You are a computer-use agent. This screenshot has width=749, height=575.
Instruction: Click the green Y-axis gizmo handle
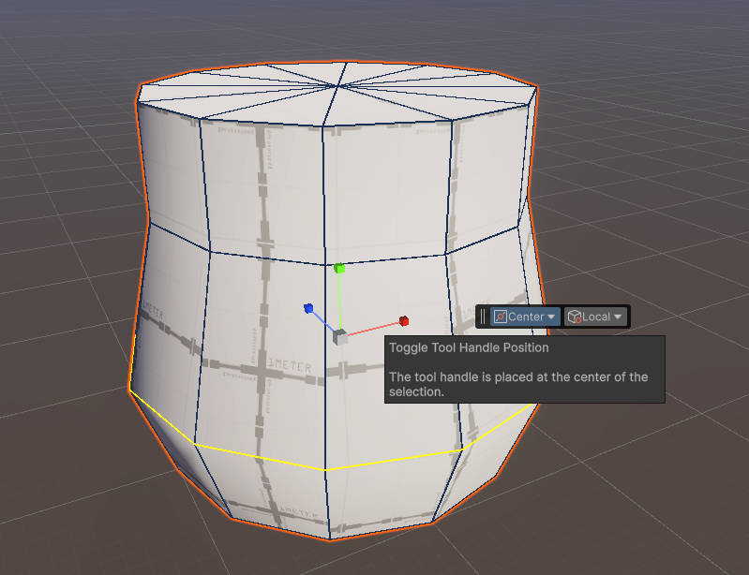pos(339,268)
